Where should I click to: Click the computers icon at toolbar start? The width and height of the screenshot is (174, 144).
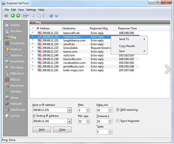6,15
